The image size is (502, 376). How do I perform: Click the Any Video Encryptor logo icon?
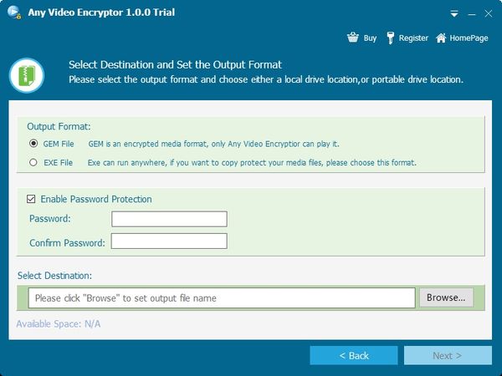pos(13,13)
